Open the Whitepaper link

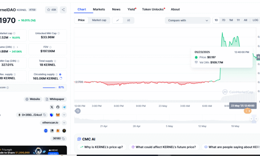pos(55,99)
